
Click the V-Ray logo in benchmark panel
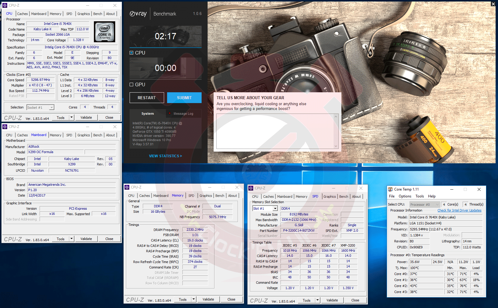(138, 14)
